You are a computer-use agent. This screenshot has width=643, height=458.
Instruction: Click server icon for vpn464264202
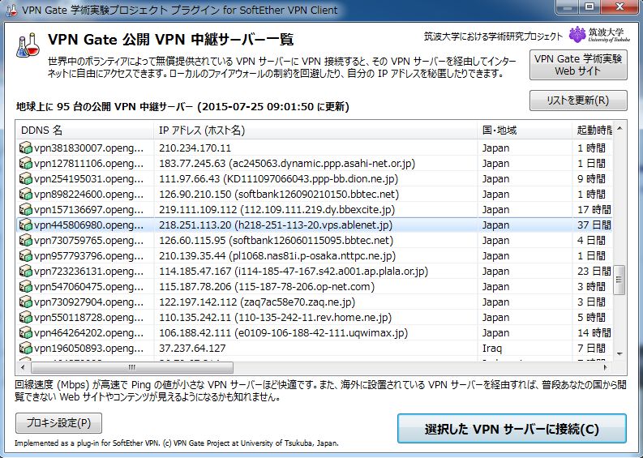pos(26,332)
